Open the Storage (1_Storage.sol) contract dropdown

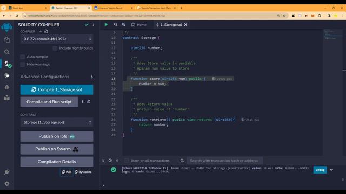[57, 122]
